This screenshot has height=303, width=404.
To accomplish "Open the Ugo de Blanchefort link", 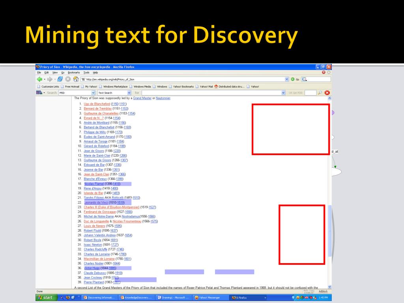I will coord(97,104).
